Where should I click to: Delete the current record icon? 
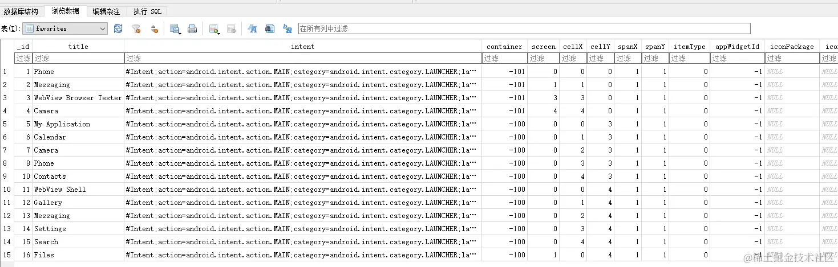click(x=231, y=28)
